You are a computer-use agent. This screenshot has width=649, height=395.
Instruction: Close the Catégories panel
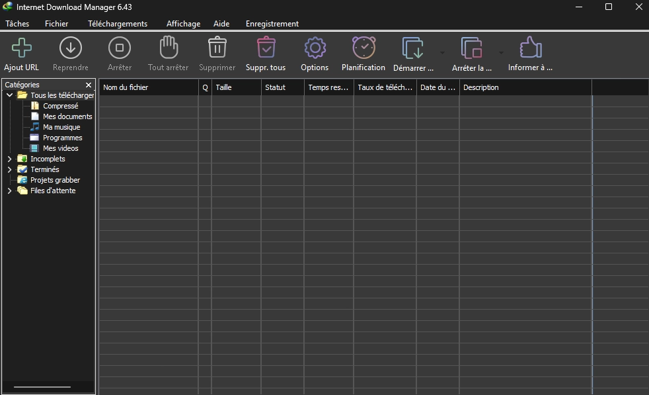point(88,85)
